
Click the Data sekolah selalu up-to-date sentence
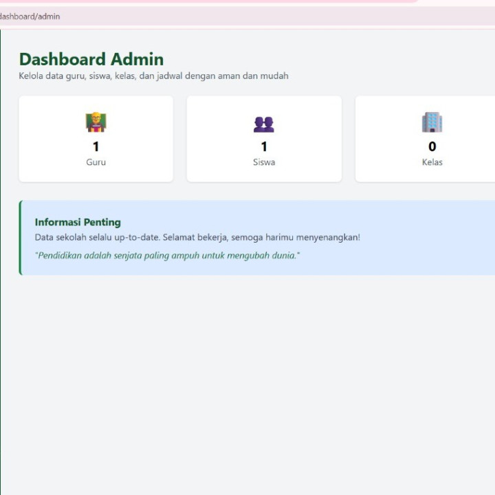197,237
